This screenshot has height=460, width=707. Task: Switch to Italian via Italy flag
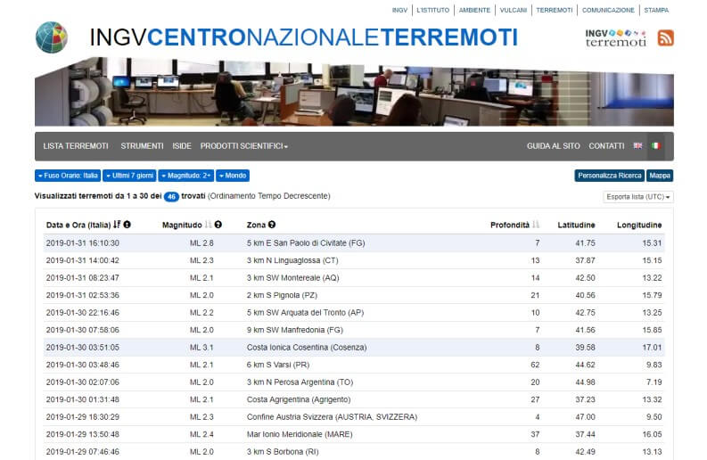tap(655, 145)
